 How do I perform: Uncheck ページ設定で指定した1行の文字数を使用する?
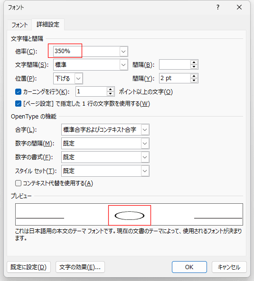[18, 104]
